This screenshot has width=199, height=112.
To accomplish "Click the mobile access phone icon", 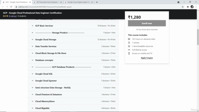I will 129,53.
